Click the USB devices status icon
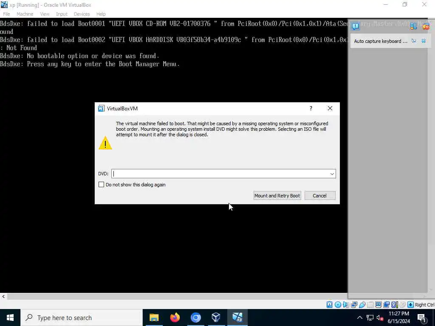The image size is (435, 326). 362,305
